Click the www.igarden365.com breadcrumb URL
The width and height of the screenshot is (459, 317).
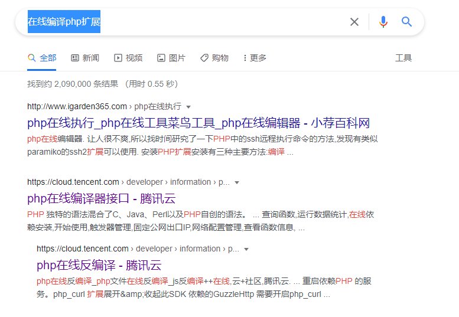(x=77, y=107)
